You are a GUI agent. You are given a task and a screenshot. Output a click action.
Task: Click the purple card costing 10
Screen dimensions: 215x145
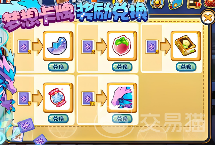(88, 98)
